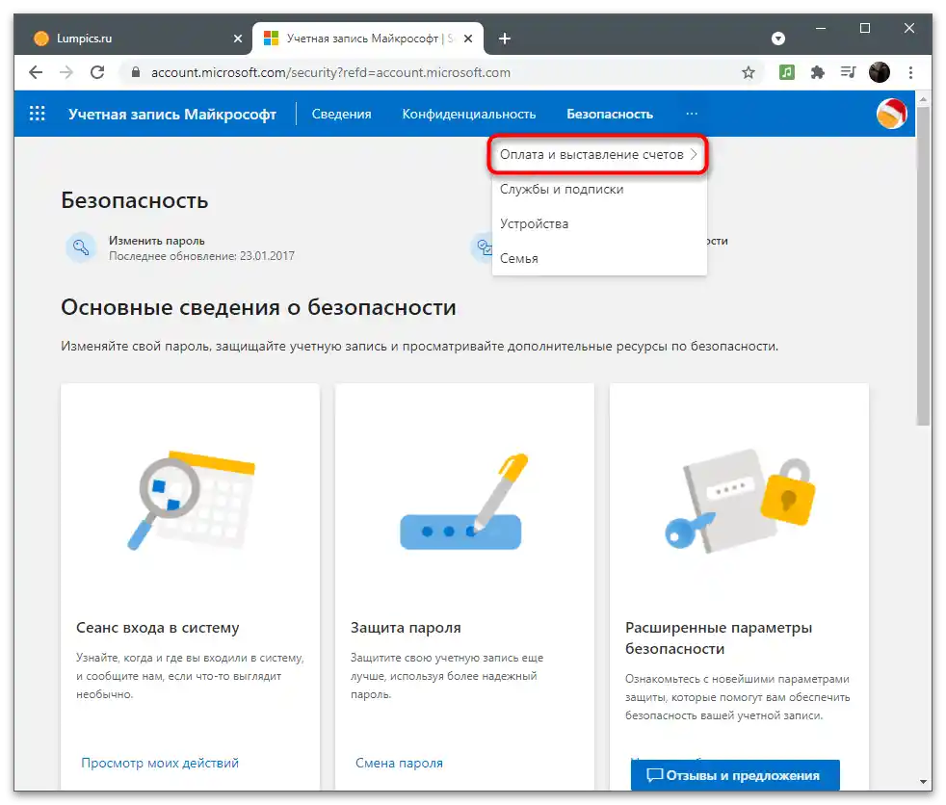Image resolution: width=946 pixels, height=805 pixels.
Task: Open a new browser tab
Action: [505, 39]
